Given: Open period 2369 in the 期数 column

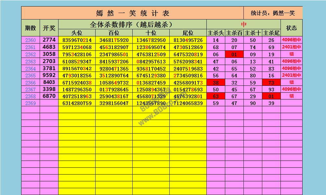Looking at the screenshot, I should tap(31, 103).
